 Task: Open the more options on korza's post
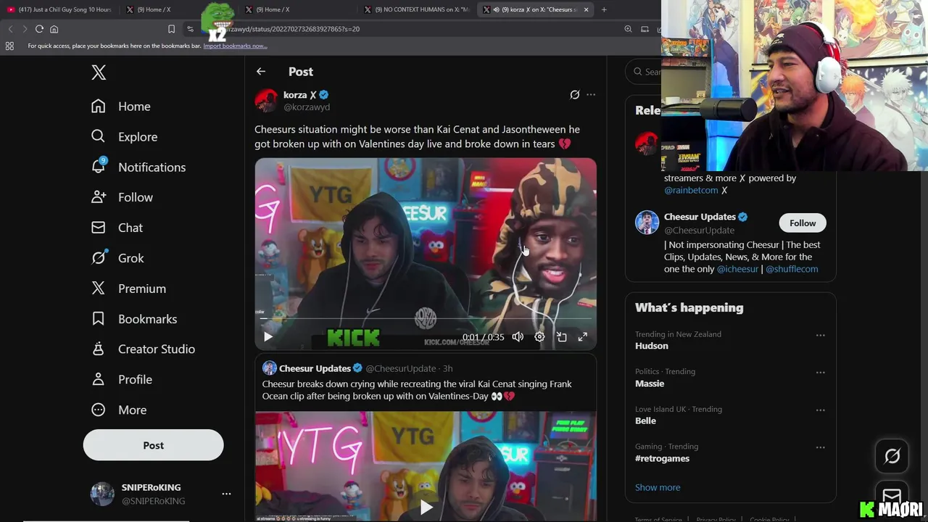(591, 95)
